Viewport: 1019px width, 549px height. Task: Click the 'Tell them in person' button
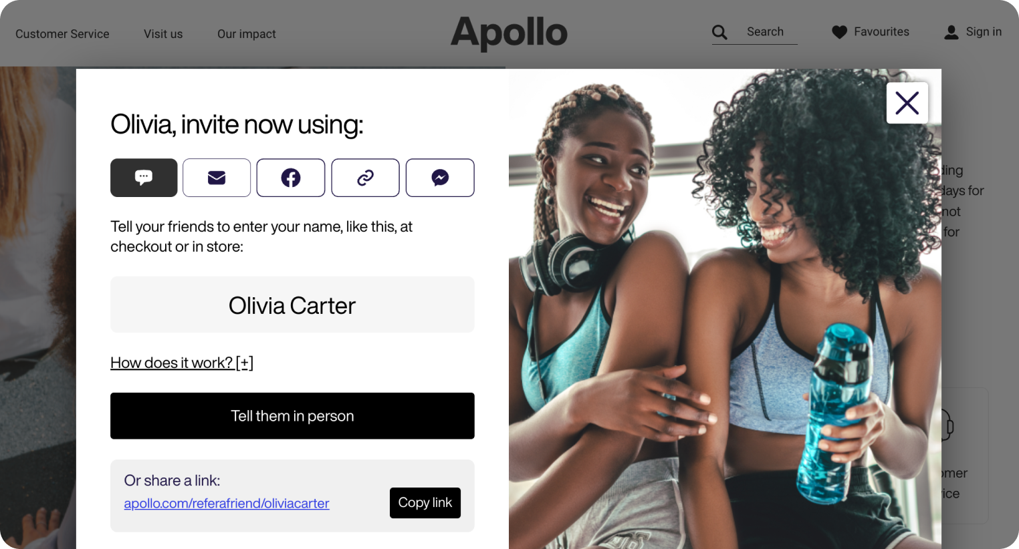[292, 416]
